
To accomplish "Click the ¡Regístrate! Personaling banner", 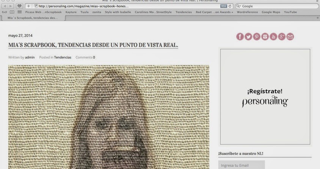I will [265, 97].
